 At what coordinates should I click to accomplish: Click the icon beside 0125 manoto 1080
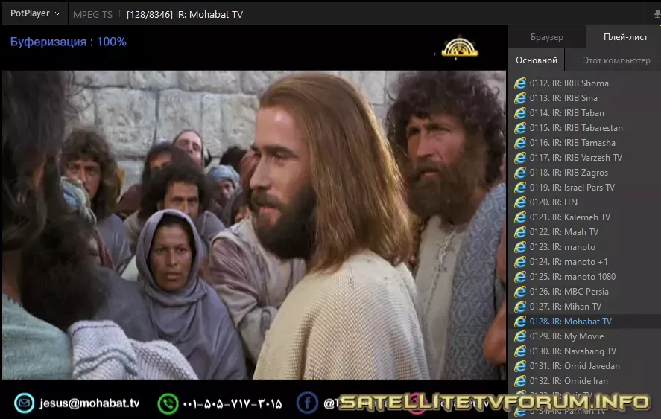tap(520, 277)
